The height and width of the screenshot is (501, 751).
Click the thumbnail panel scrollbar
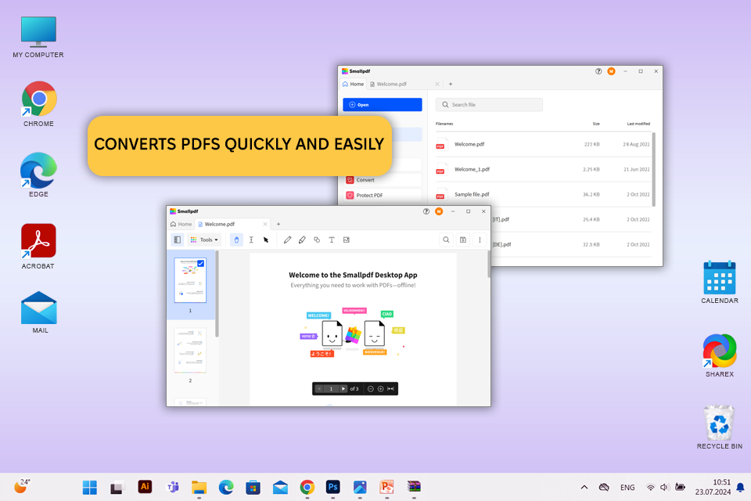[217, 294]
